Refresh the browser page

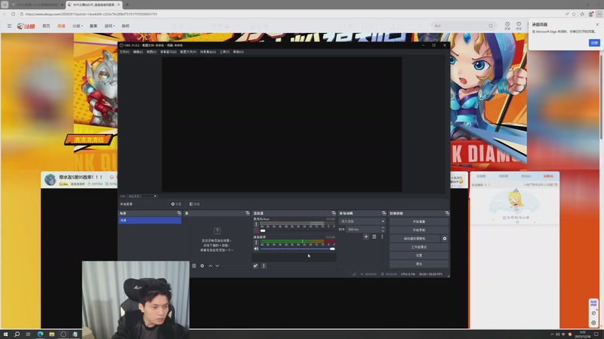(13, 14)
